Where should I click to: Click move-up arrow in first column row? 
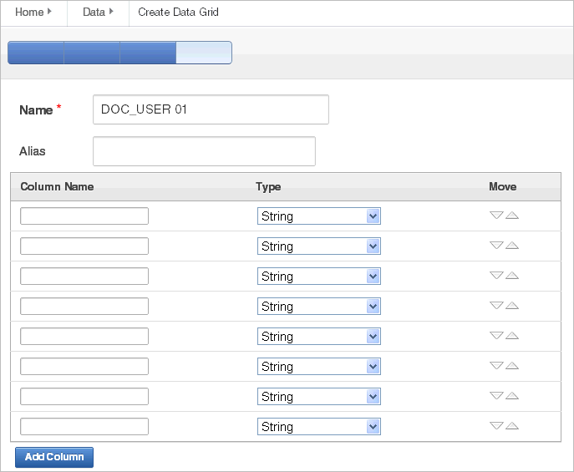coord(512,216)
